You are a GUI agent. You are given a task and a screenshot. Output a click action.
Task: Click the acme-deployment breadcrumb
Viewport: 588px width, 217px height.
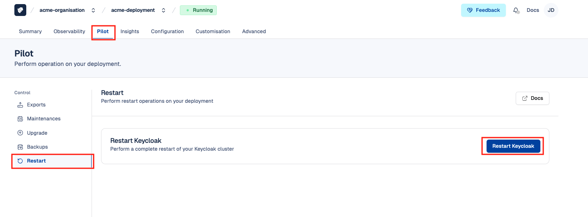pyautogui.click(x=133, y=10)
